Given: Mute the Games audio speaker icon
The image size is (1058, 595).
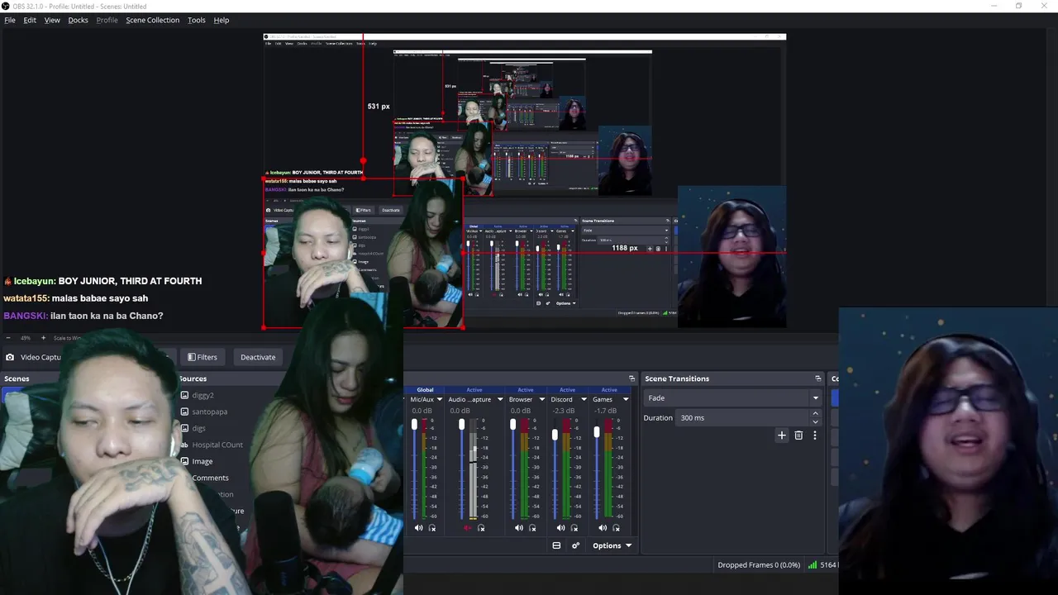Looking at the screenshot, I should (603, 528).
